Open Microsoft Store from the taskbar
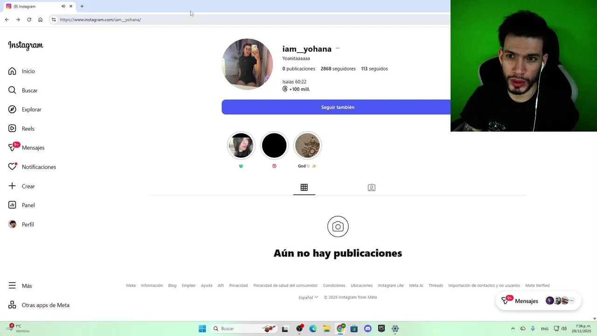 click(x=354, y=329)
